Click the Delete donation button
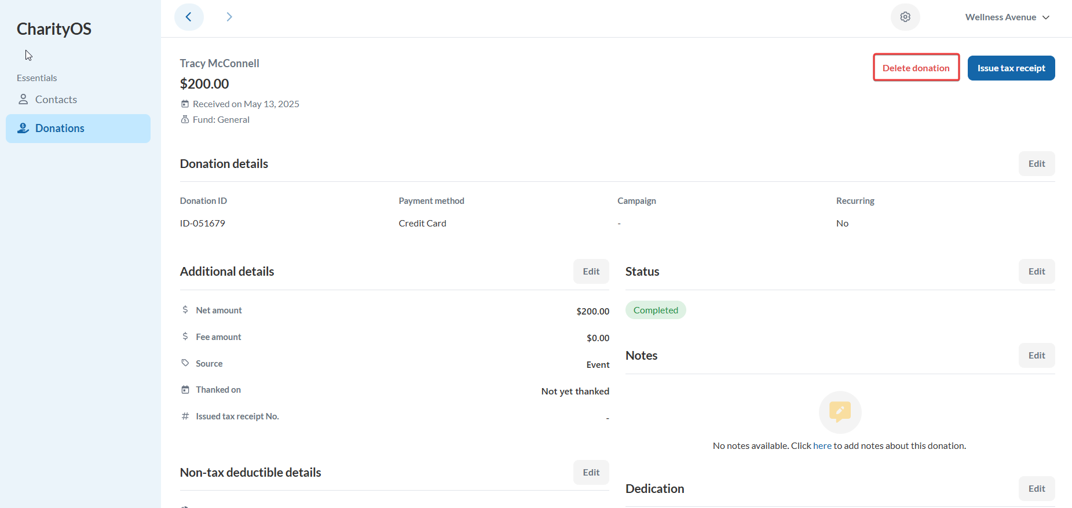Viewport: 1072px width, 508px height. tap(916, 68)
